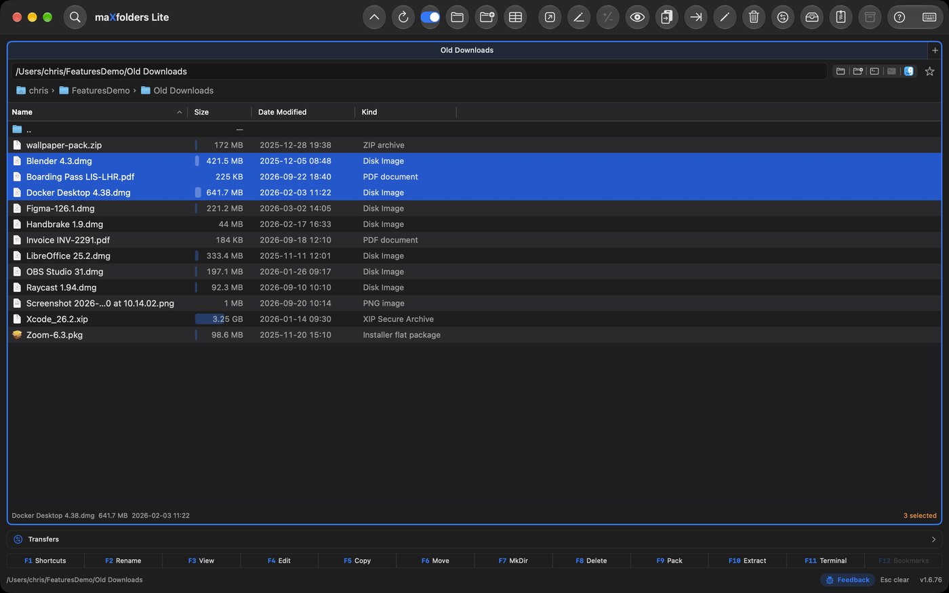949x593 pixels.
Task: Sort by Size column header
Action: click(220, 112)
